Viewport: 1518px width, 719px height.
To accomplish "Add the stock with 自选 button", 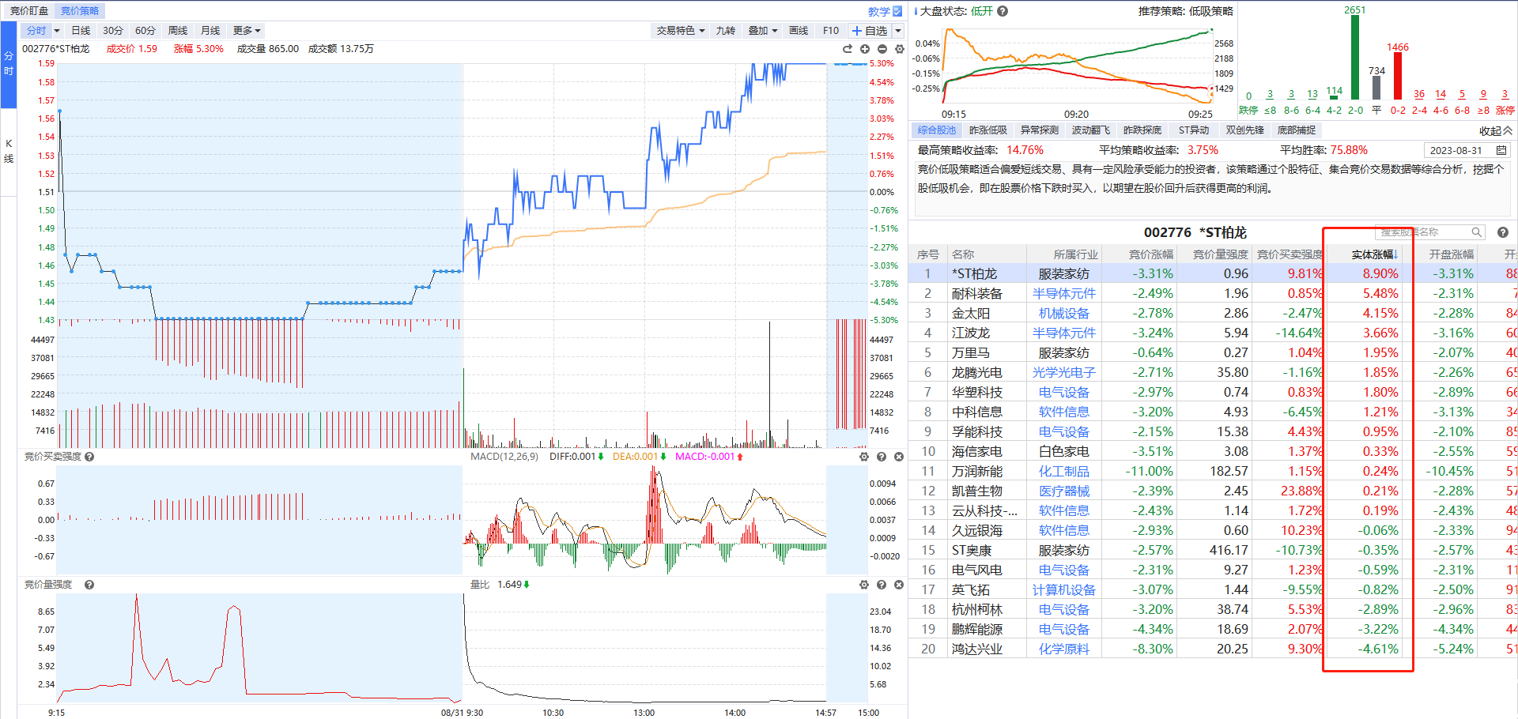I will point(870,31).
